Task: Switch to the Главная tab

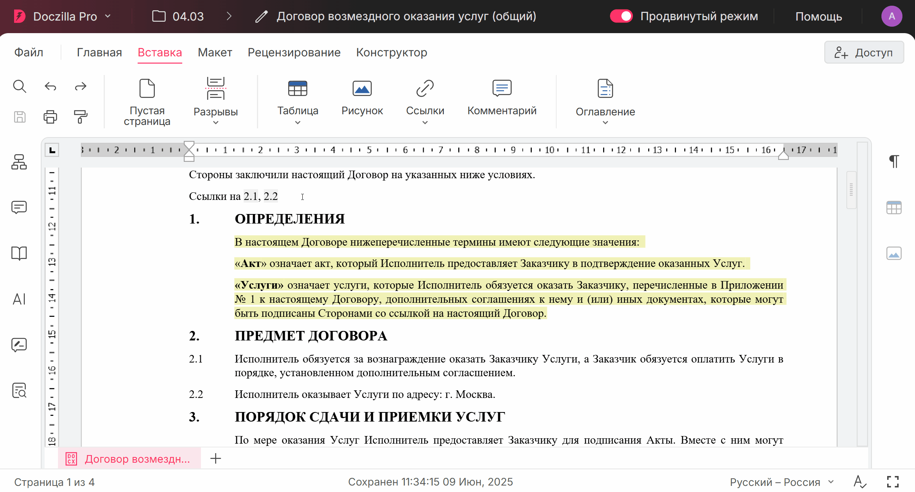Action: click(100, 53)
